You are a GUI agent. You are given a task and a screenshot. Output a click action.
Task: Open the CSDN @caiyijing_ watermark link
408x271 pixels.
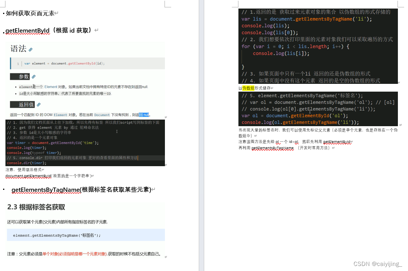point(376,264)
